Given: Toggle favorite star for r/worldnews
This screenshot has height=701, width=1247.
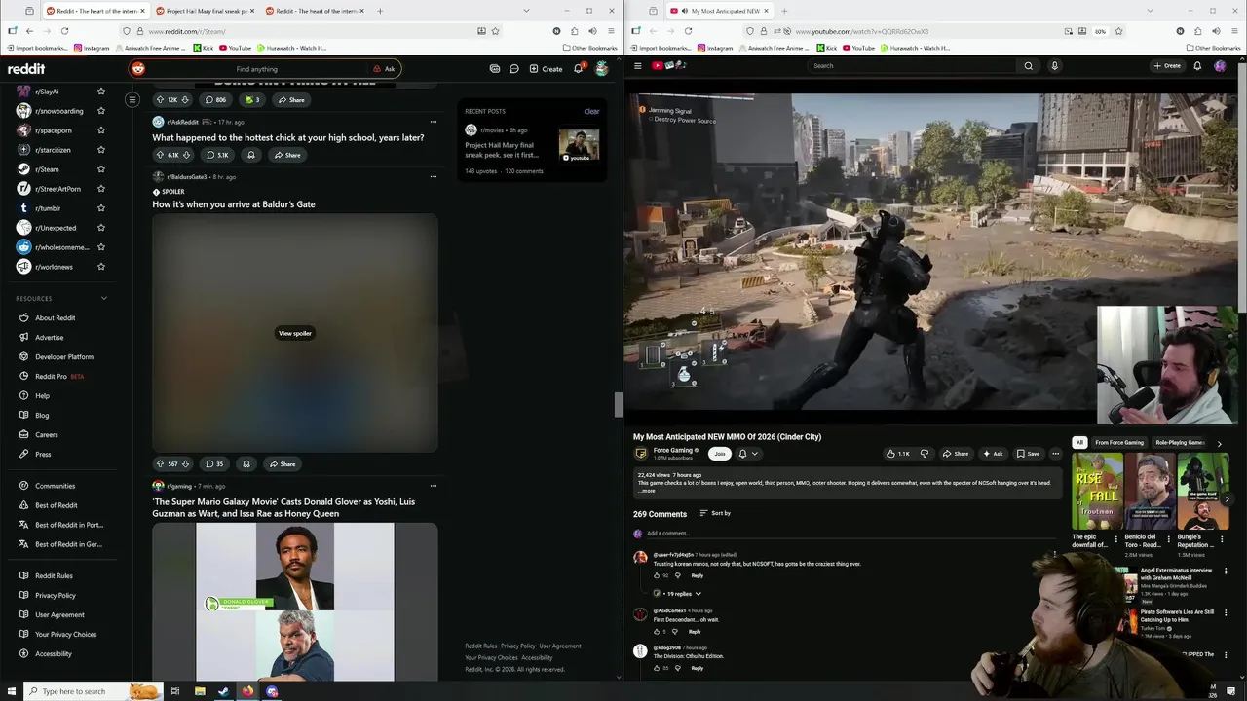Looking at the screenshot, I should [x=100, y=267].
